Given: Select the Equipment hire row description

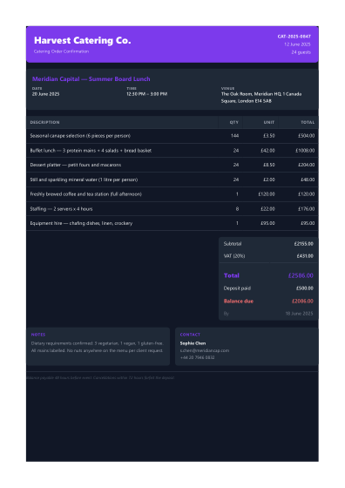Looking at the screenshot, I should click(x=81, y=223).
